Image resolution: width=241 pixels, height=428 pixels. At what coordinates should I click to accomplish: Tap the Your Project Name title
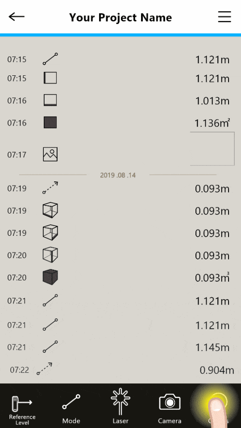click(120, 17)
